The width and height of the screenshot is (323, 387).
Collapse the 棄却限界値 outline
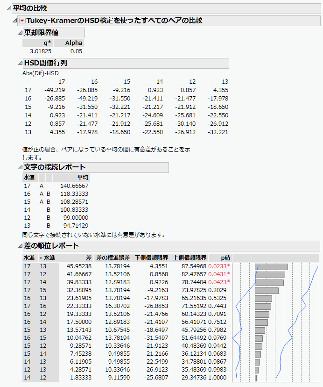pyautogui.click(x=21, y=33)
